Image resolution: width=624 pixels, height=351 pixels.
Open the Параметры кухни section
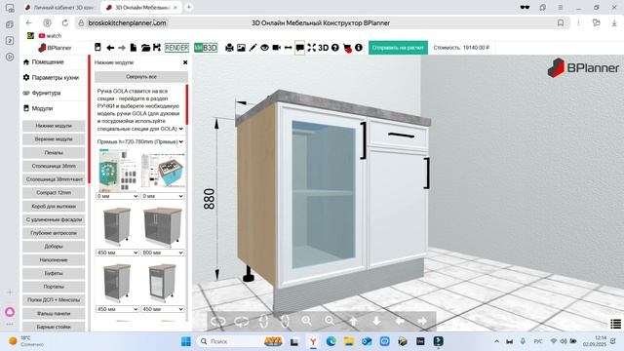point(51,78)
